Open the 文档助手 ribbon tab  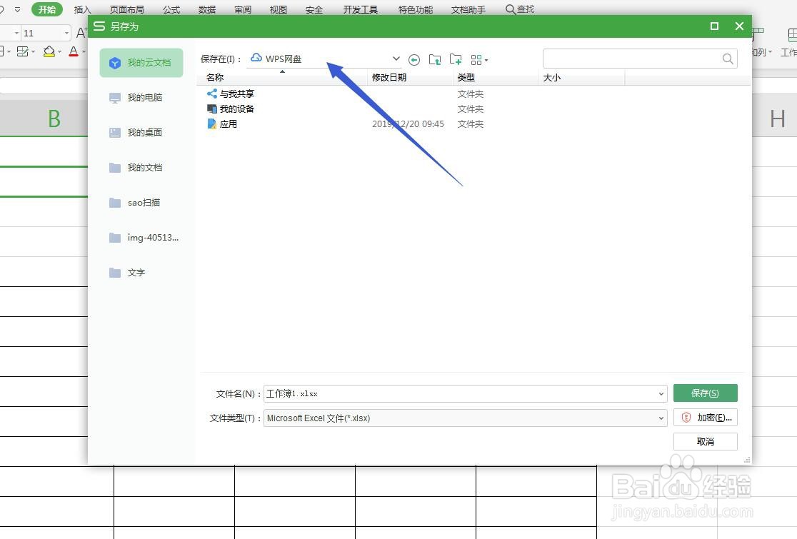click(x=468, y=9)
